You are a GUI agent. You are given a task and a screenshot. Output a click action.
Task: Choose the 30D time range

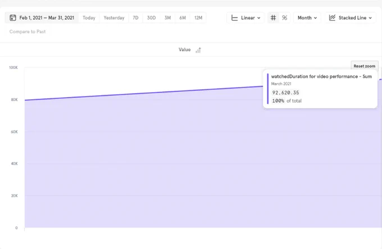pos(151,18)
